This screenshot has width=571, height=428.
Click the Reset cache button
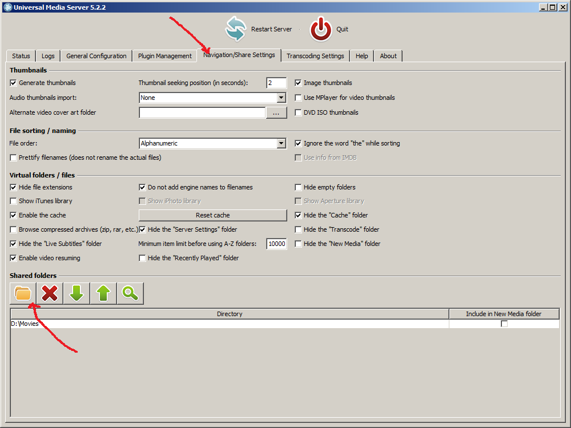point(212,215)
